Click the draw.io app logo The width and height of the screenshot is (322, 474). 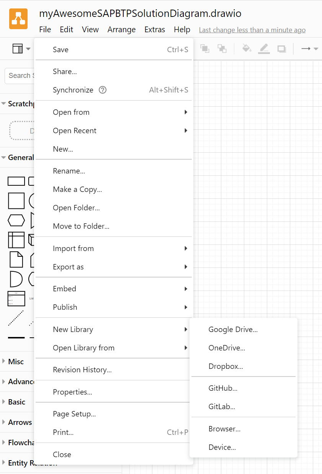[x=18, y=18]
